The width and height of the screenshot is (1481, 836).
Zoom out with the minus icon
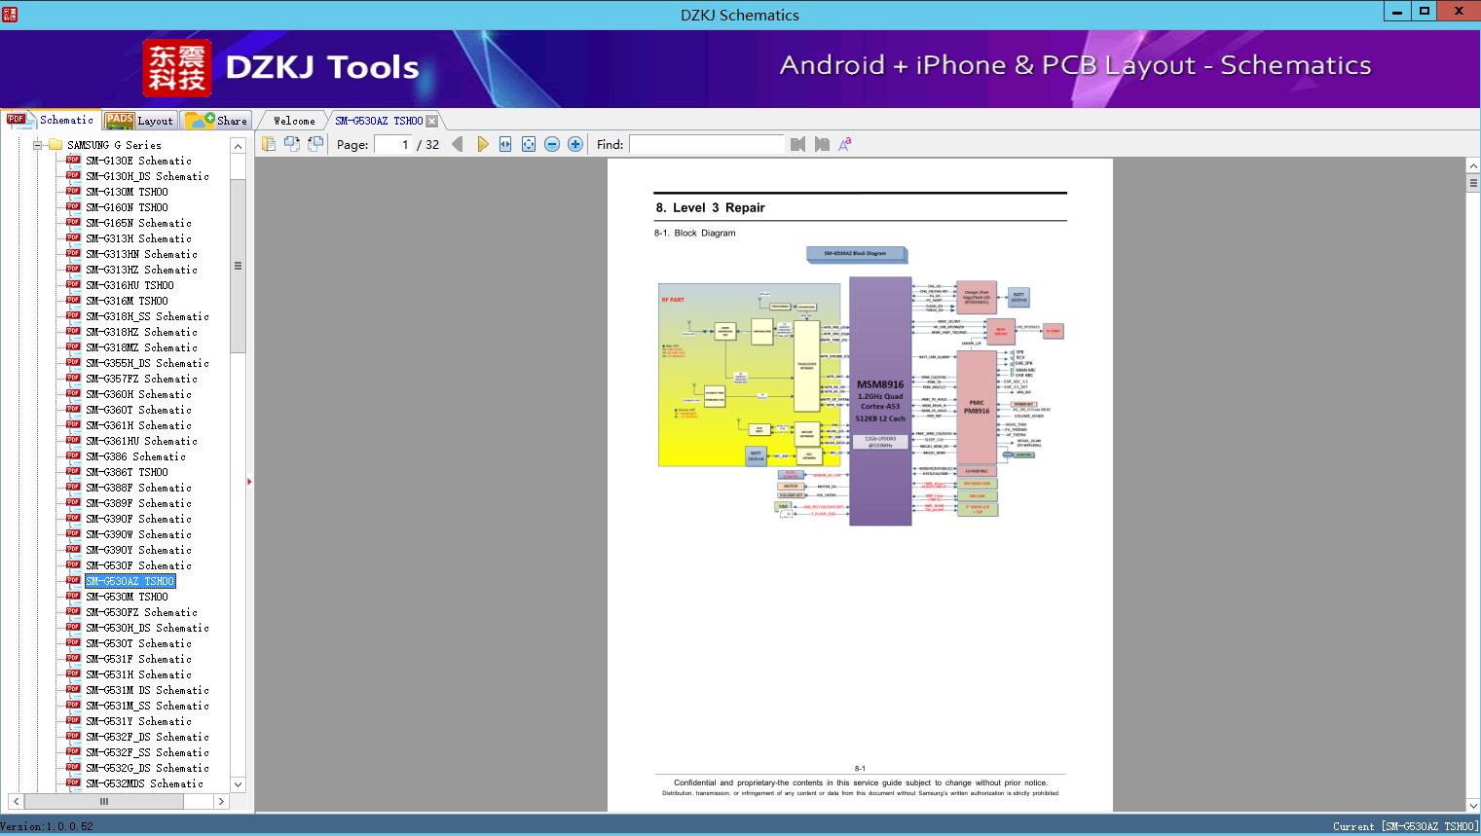pyautogui.click(x=552, y=144)
